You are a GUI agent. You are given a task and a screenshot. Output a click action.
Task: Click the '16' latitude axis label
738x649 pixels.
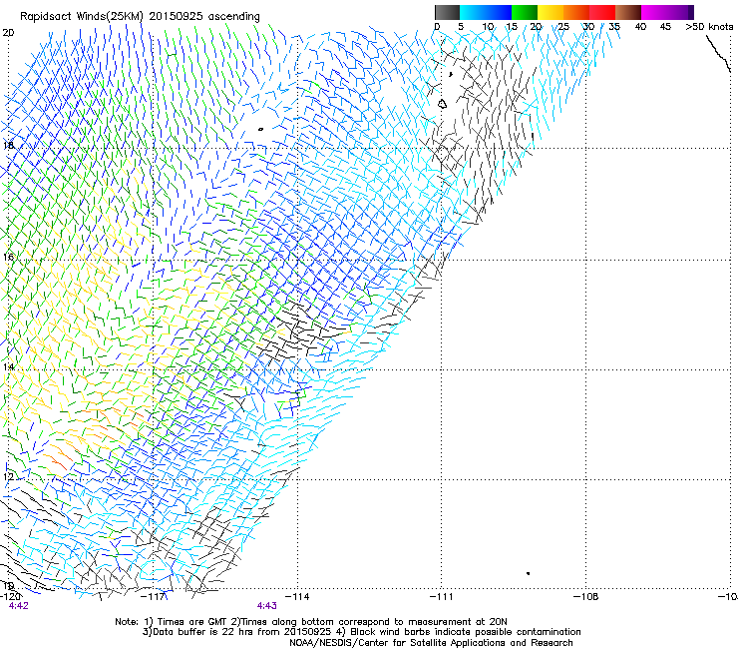(8, 257)
